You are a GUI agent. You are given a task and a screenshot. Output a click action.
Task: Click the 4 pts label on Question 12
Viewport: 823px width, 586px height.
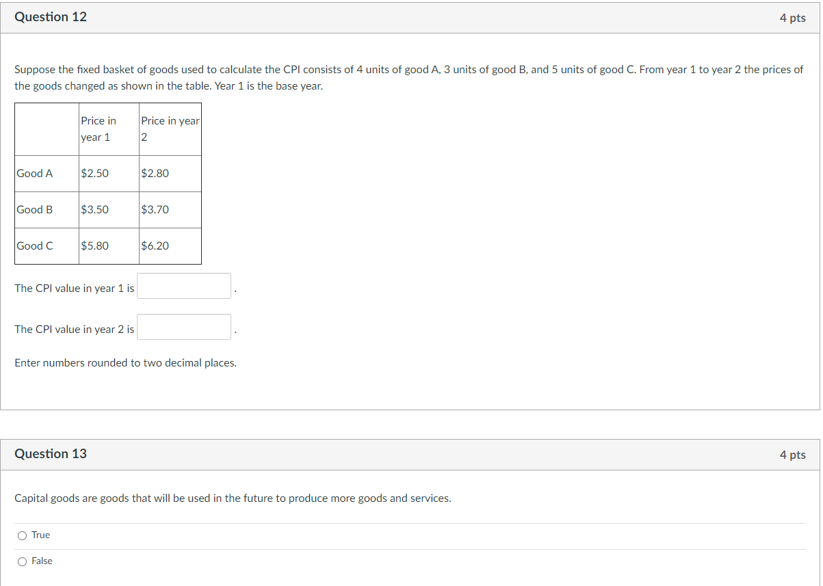pyautogui.click(x=793, y=18)
